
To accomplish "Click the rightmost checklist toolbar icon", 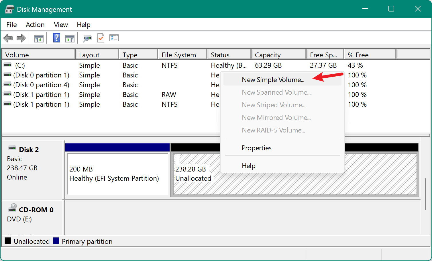I will tap(114, 38).
